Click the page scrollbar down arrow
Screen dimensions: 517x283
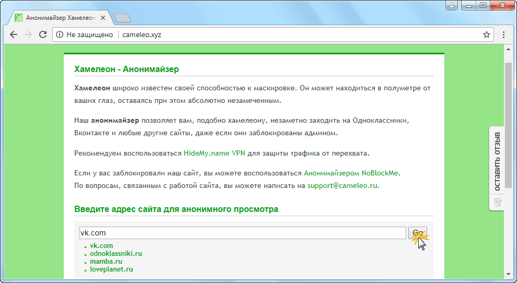click(x=508, y=275)
